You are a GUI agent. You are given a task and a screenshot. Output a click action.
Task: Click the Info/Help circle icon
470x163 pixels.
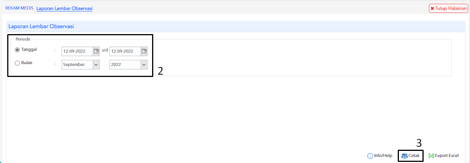[x=370, y=156]
